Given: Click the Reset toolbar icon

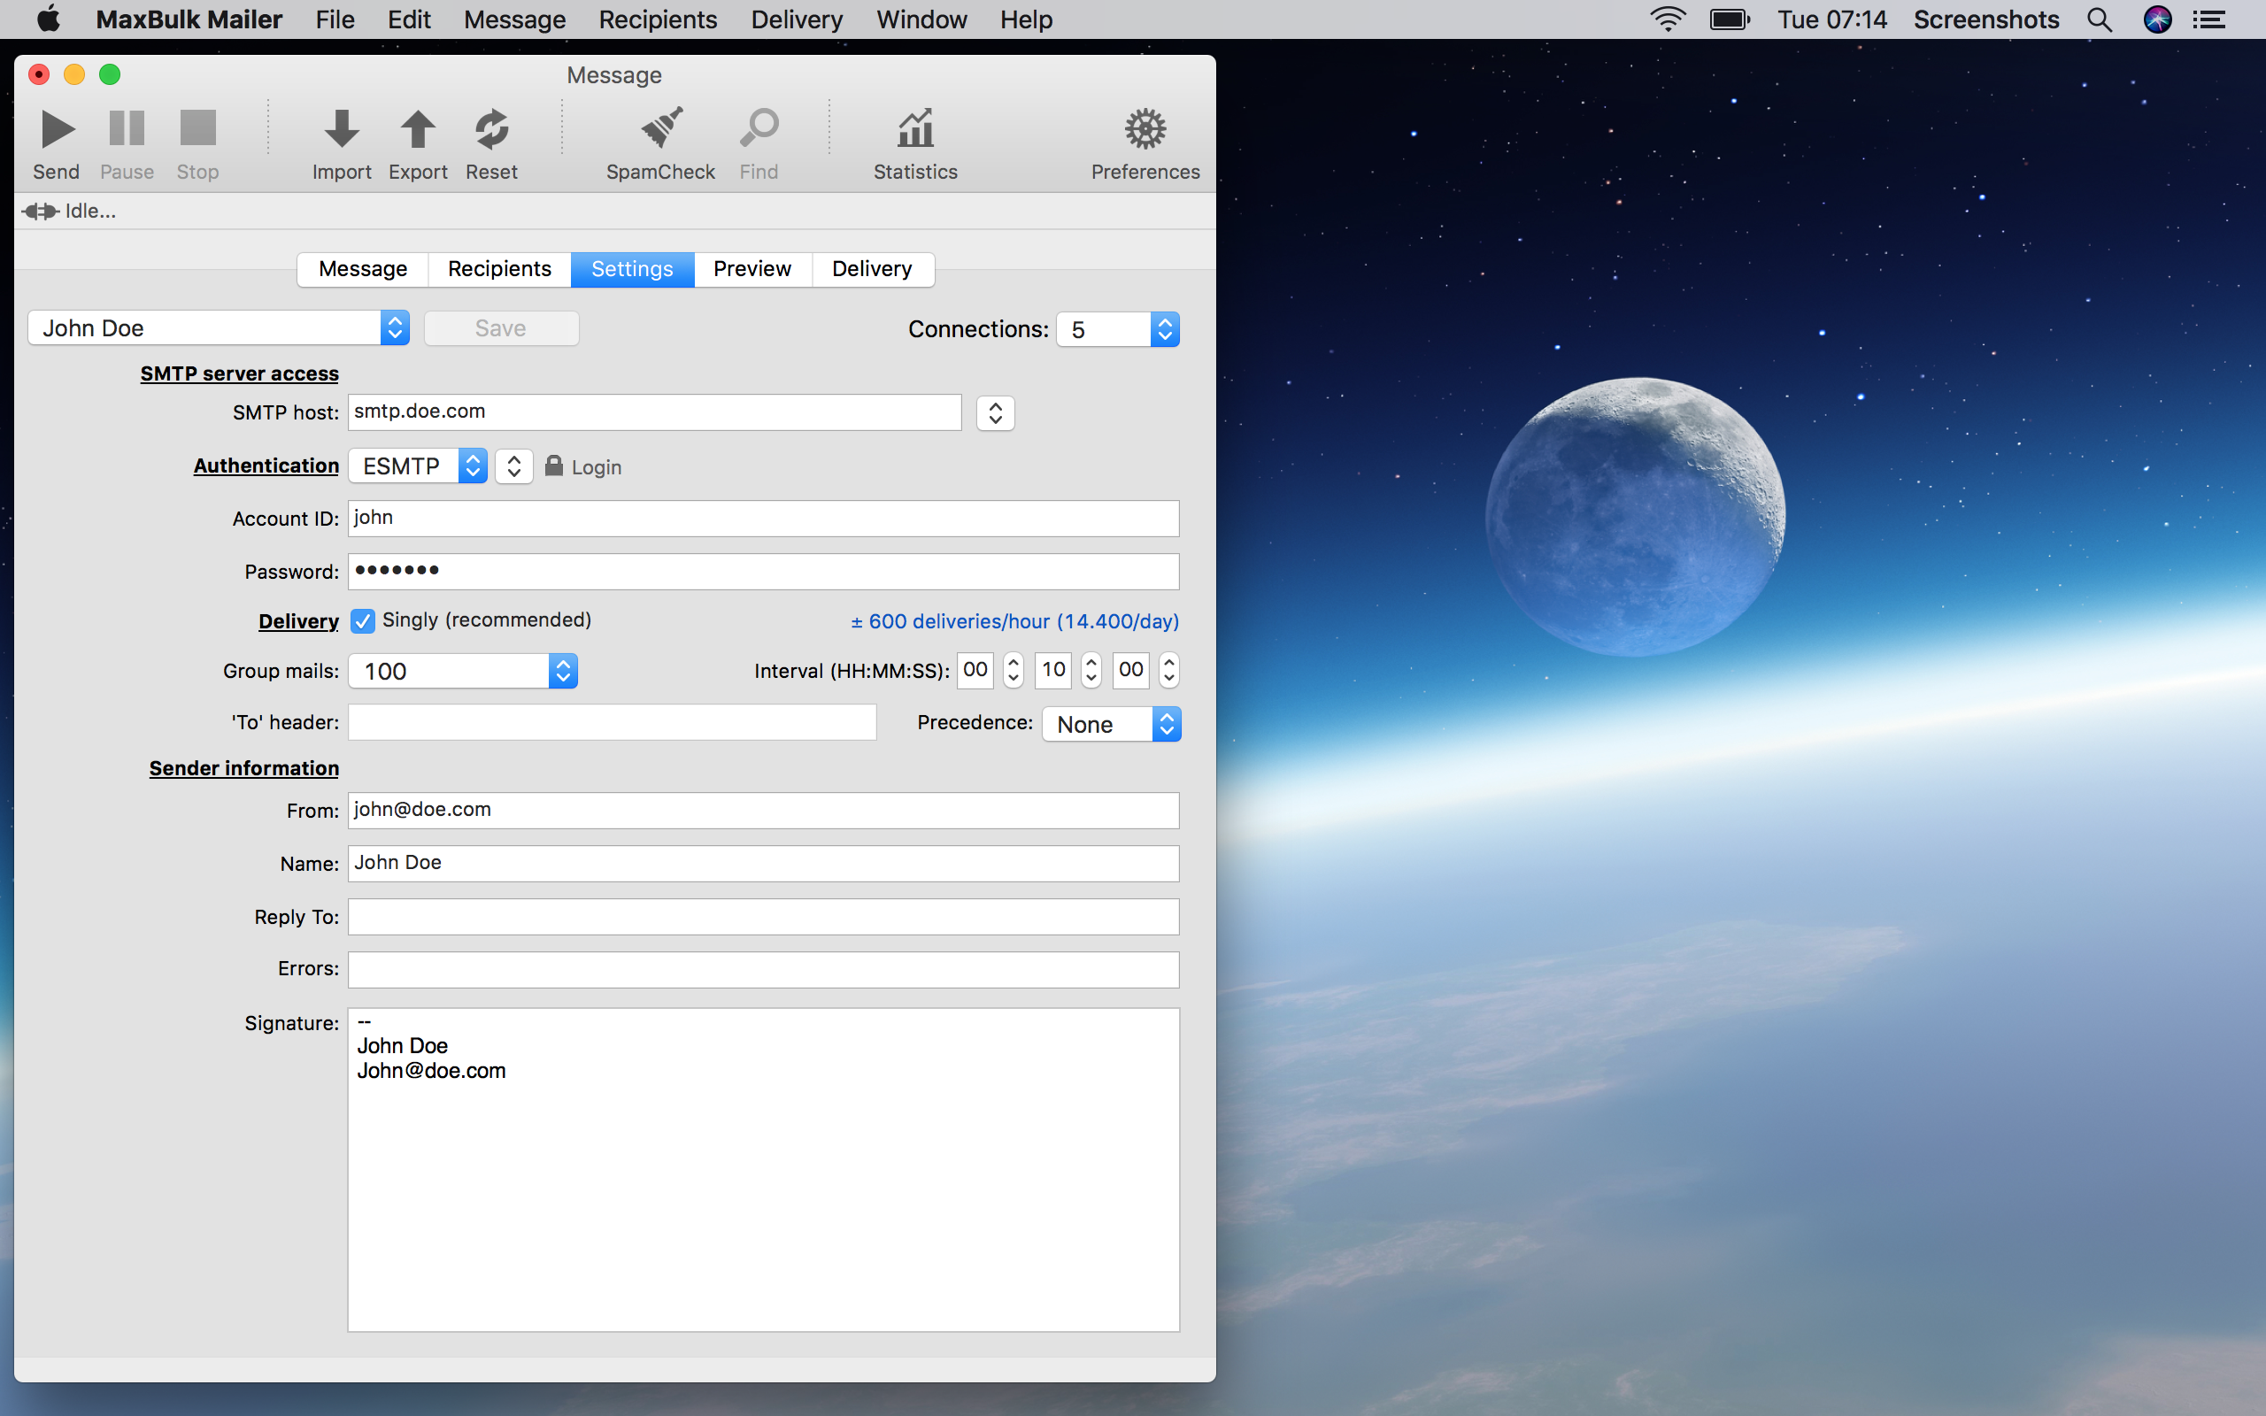Looking at the screenshot, I should [x=490, y=129].
